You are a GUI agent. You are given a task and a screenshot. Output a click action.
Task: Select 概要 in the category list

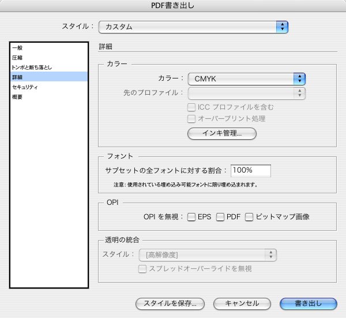click(49, 97)
